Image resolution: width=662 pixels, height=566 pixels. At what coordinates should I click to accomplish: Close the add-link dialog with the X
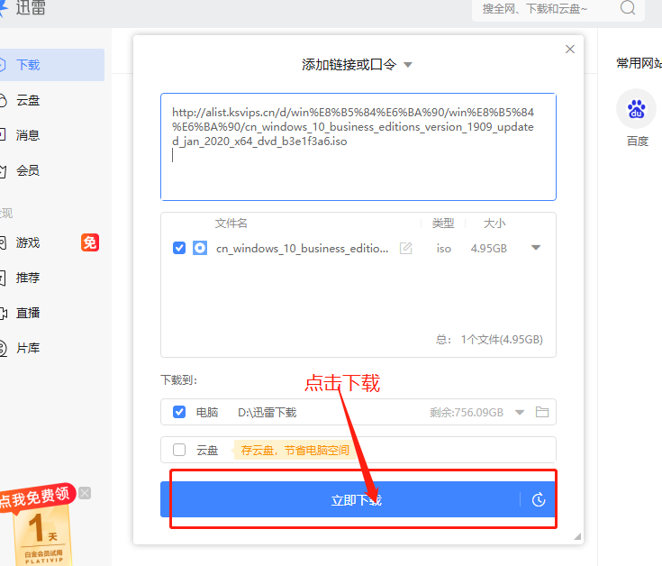(570, 49)
